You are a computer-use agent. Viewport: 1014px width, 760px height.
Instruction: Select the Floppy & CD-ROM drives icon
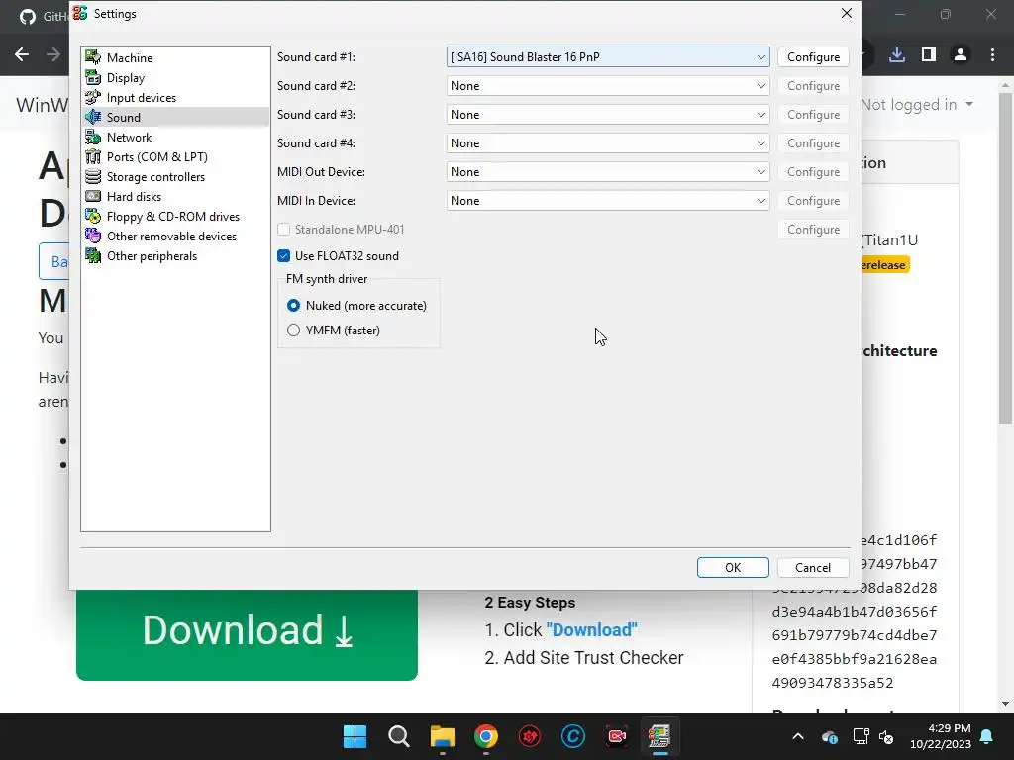coord(93,217)
